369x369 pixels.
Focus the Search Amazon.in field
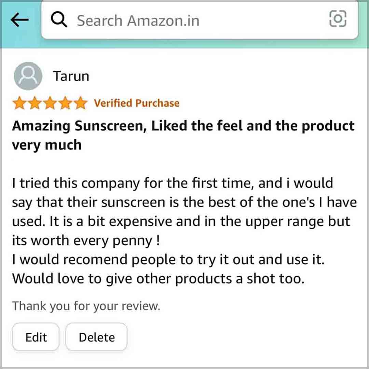click(x=200, y=20)
